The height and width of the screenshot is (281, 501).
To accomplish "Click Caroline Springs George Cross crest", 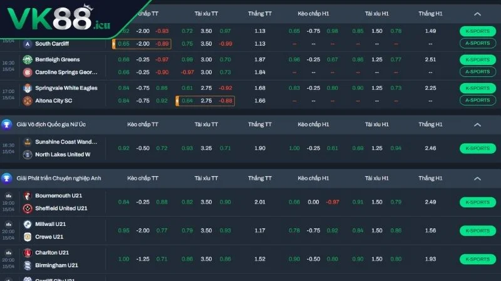I will click(x=28, y=72).
